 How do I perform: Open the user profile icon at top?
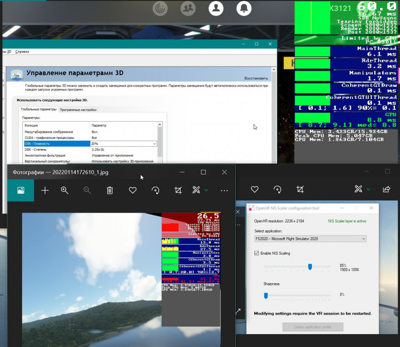(215, 8)
